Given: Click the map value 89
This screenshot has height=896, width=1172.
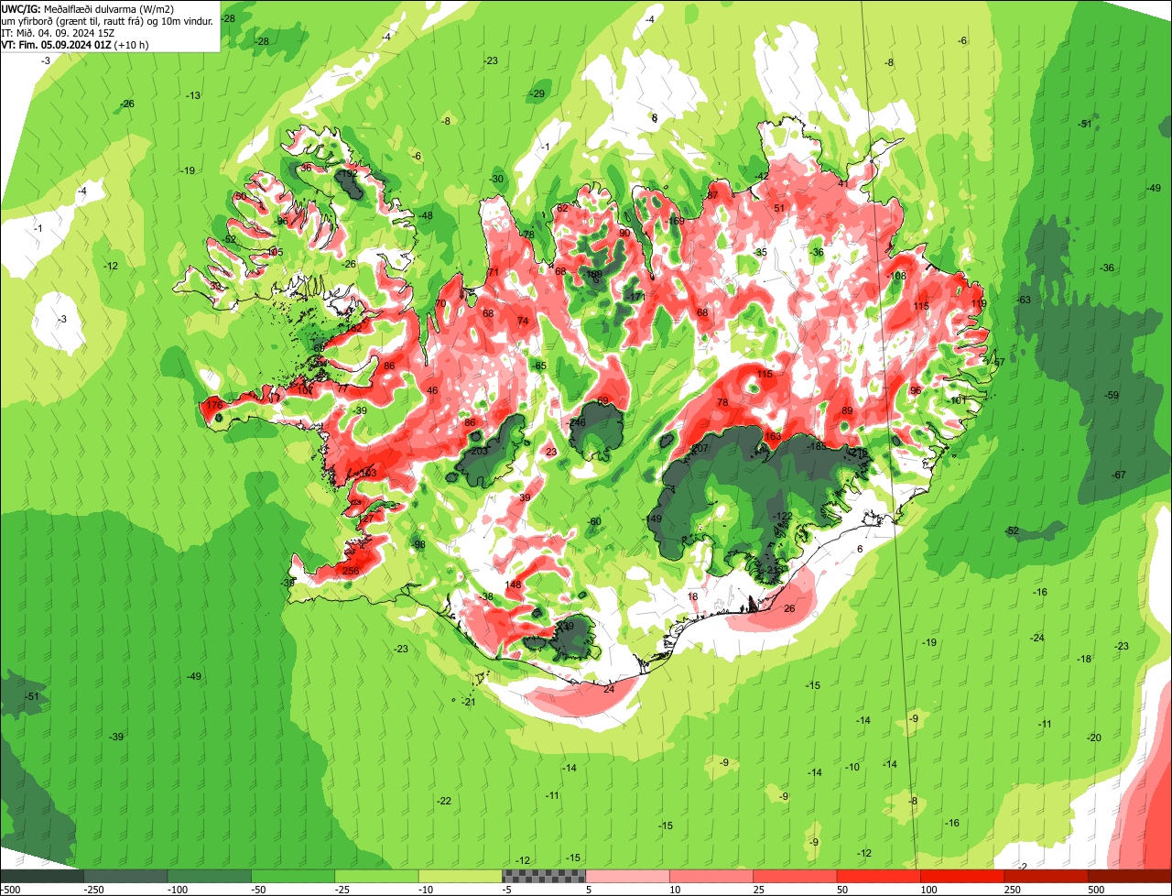Looking at the screenshot, I should tap(847, 410).
